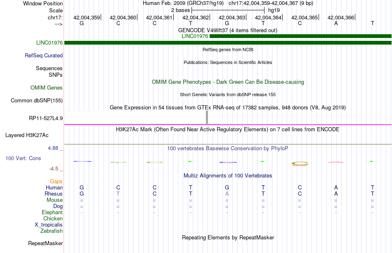This screenshot has width=392, height=253.
Task: Click the Mouse species label
Action: (x=54, y=200)
